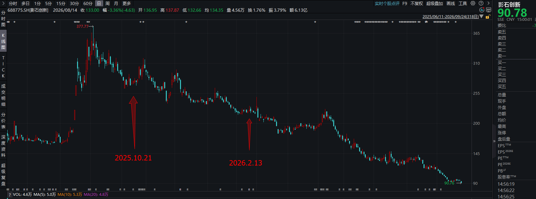
Task: Open the 超级复盘 side tab
Action: 3,174
